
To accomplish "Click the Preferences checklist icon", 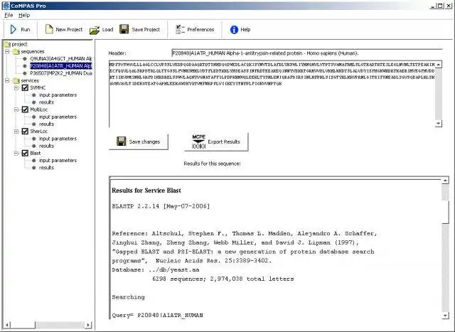I will (180, 29).
